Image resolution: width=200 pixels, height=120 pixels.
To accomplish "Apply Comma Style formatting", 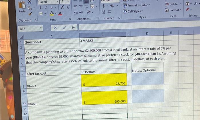I will [x=117, y=6].
